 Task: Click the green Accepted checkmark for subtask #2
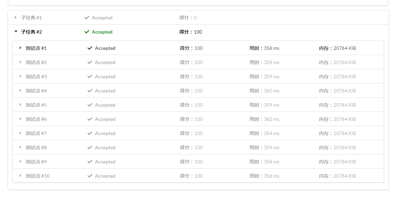pos(87,32)
